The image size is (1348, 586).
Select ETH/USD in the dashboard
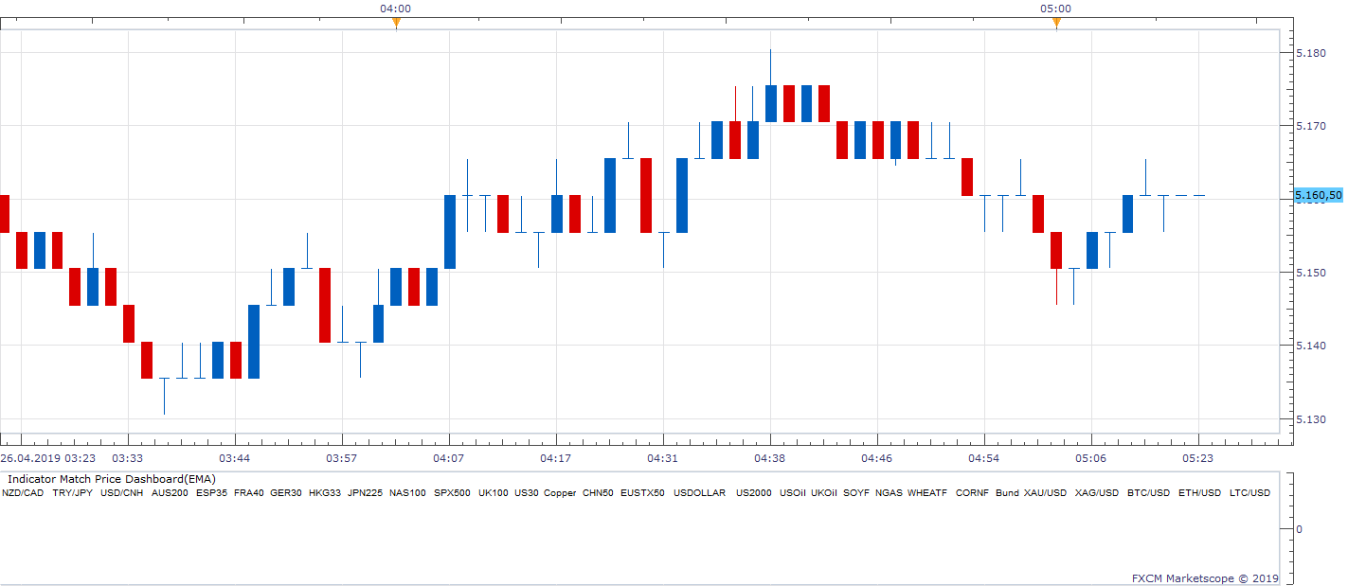[x=1199, y=493]
